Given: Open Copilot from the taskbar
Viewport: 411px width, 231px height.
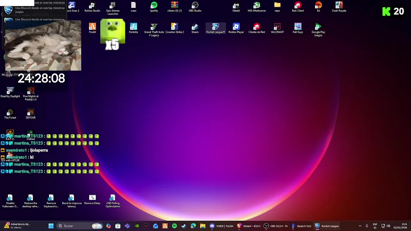Looking at the screenshot, I should [x=109, y=226].
